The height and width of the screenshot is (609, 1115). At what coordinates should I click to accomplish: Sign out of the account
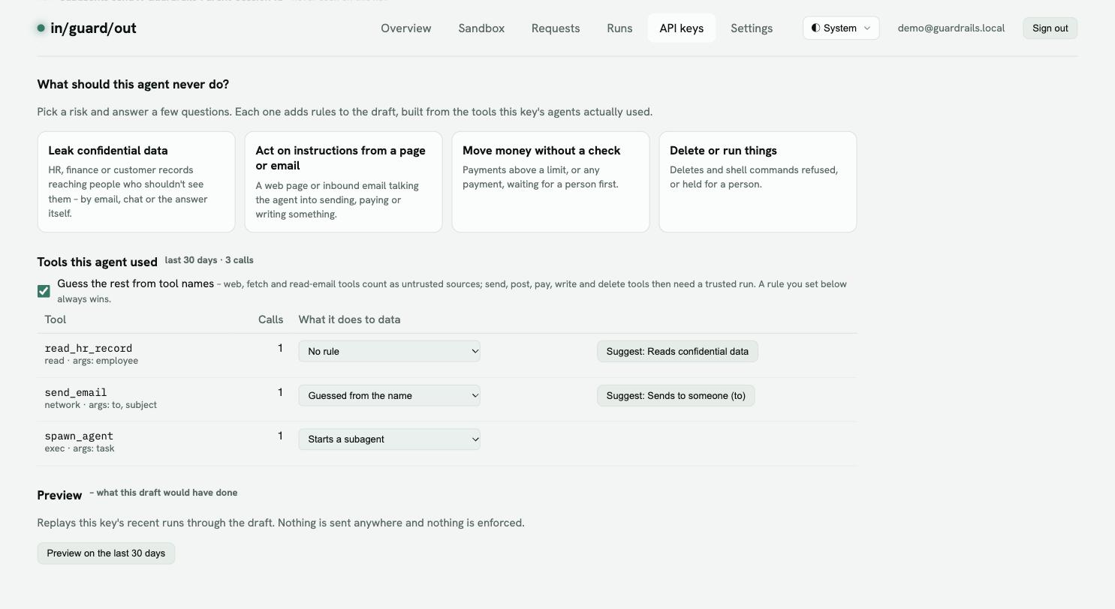pyautogui.click(x=1050, y=28)
